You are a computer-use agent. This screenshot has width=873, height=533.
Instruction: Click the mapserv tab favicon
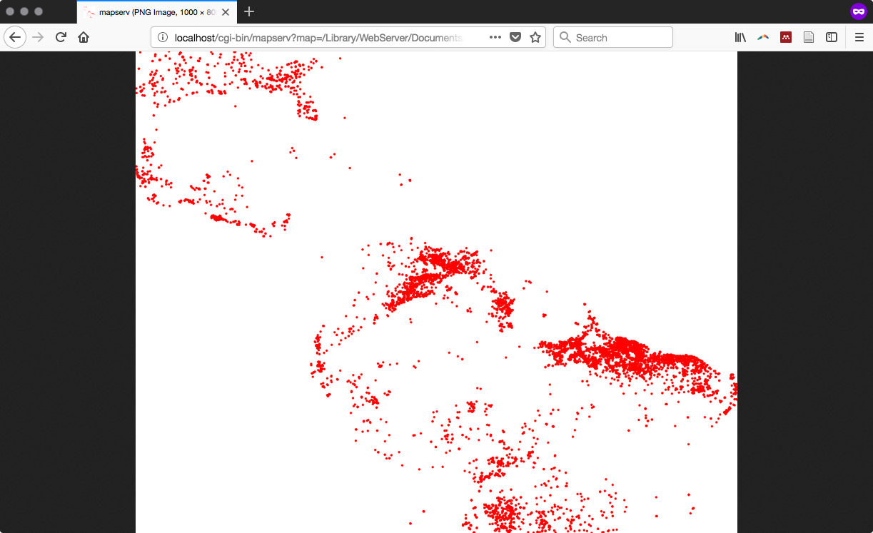pyautogui.click(x=89, y=12)
